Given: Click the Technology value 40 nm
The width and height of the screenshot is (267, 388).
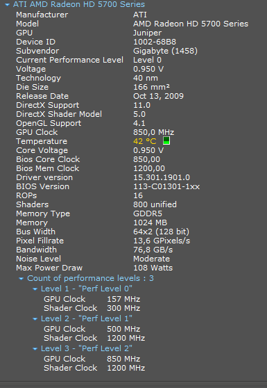Looking at the screenshot, I should click(146, 78).
